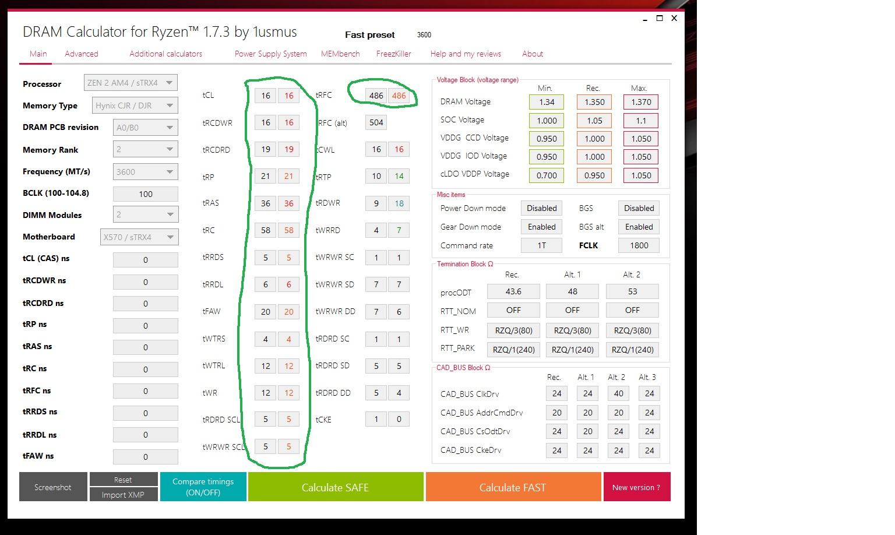Viewport: 895px width, 535px height.
Task: Switch to the Main tab
Action: [38, 54]
